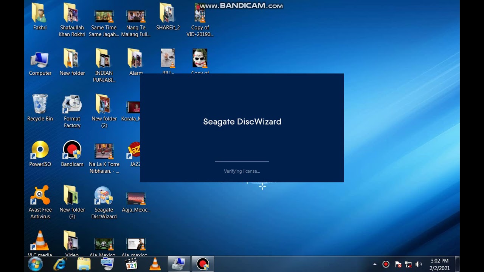Select the Bandicam desktop shortcut
Screen dimensions: 484x272
click(72, 154)
